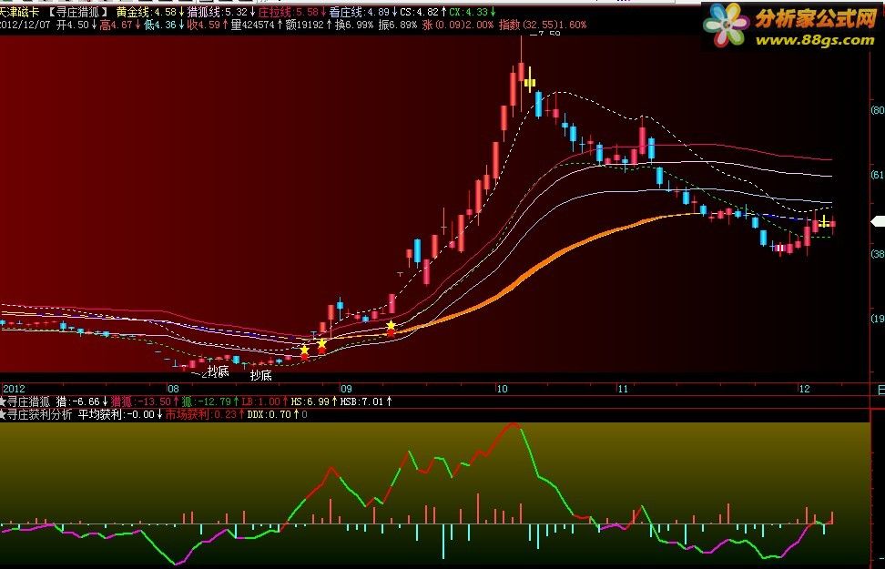This screenshot has height=569, width=885.
Task: Click the 振6.89% amplitude value
Action: click(x=398, y=25)
